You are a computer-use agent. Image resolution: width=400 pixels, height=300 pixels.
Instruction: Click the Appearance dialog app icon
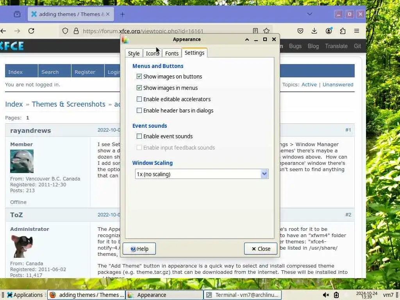click(125, 39)
